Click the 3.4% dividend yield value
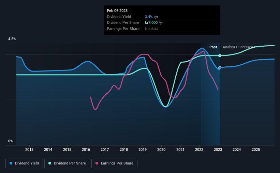The height and width of the screenshot is (173, 280). point(149,17)
